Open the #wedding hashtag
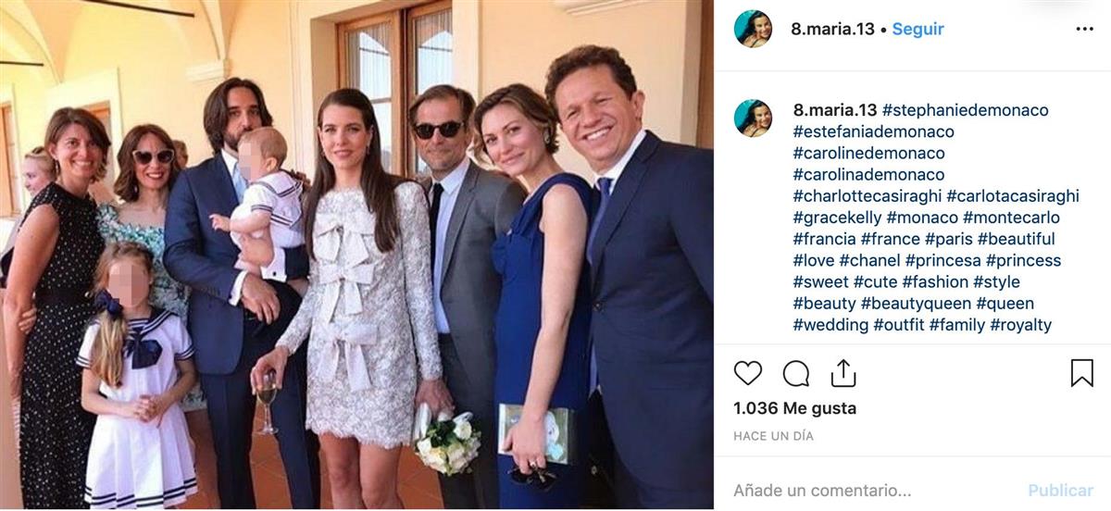 [830, 325]
